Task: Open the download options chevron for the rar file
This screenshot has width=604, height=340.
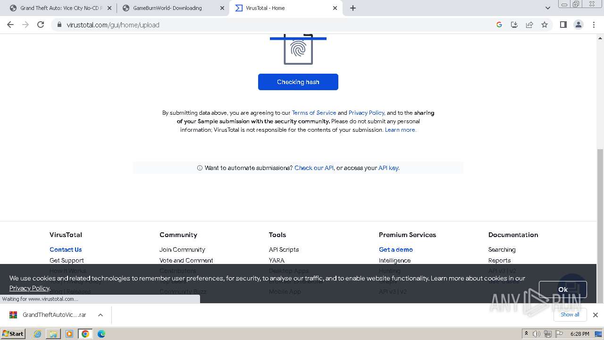Action: pyautogui.click(x=101, y=315)
